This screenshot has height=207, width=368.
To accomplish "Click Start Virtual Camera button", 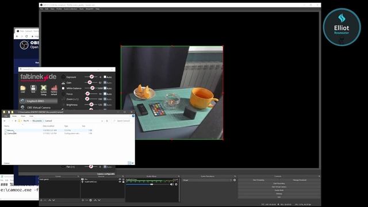I will (279, 187).
